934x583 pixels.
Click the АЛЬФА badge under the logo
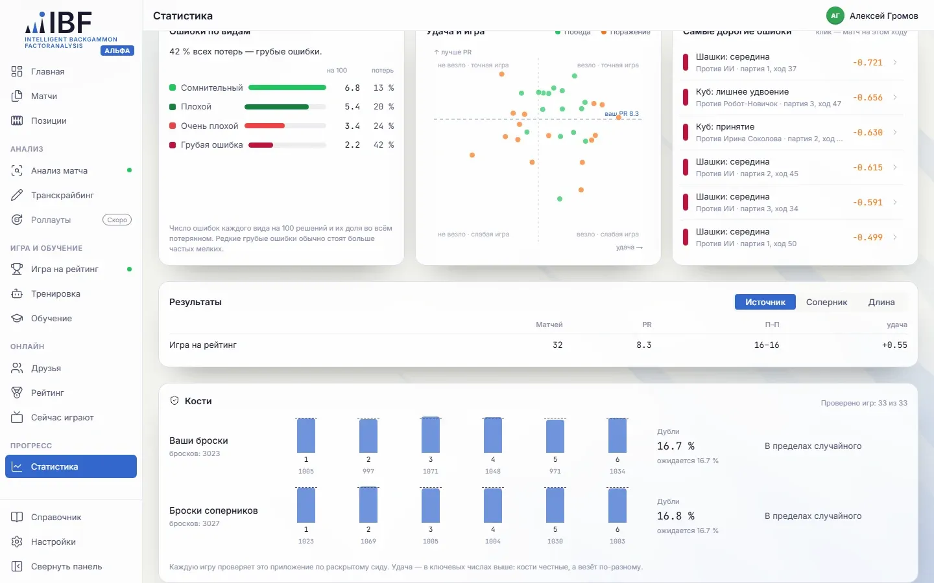117,51
